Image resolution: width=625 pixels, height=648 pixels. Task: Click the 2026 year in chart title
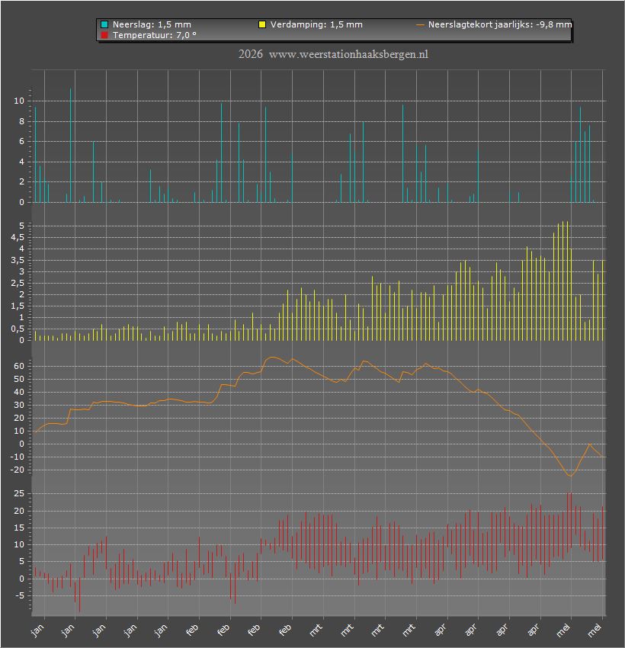coord(250,54)
